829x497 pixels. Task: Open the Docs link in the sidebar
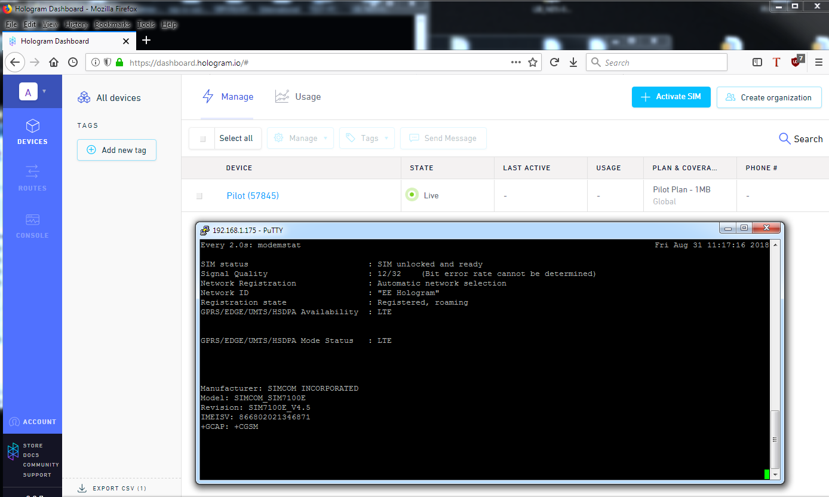pos(31,455)
